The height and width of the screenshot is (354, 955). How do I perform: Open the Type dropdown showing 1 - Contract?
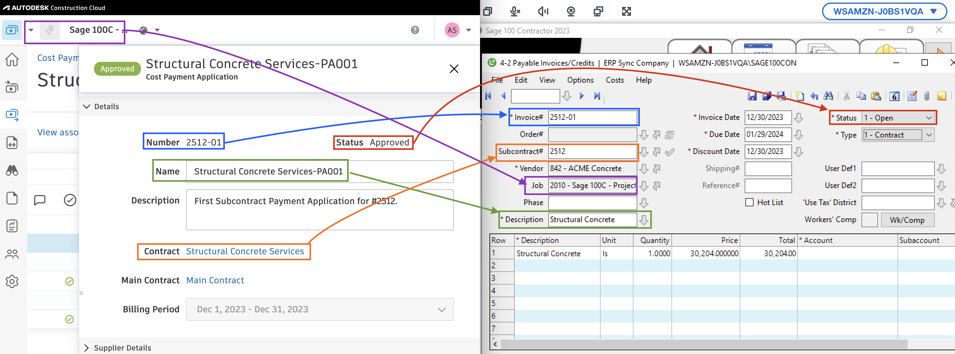point(898,135)
